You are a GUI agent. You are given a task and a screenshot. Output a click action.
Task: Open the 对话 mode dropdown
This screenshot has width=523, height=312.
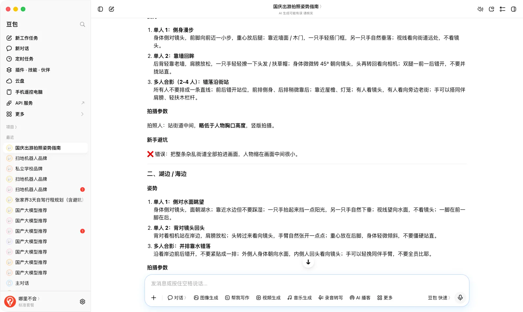click(177, 298)
